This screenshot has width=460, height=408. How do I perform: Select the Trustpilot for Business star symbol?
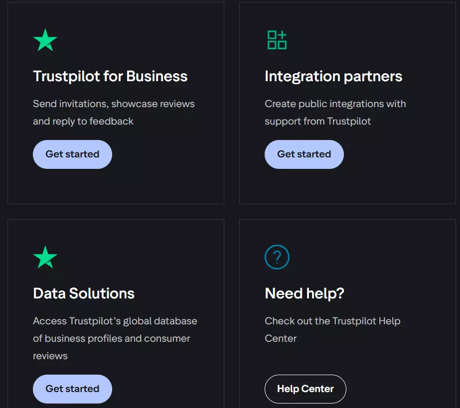45,39
